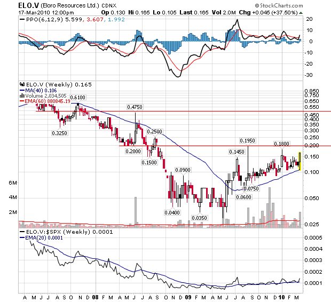The image size is (331, 302).
Task: Click the EMA(60) 880845.19 legend label
Action: (48, 101)
